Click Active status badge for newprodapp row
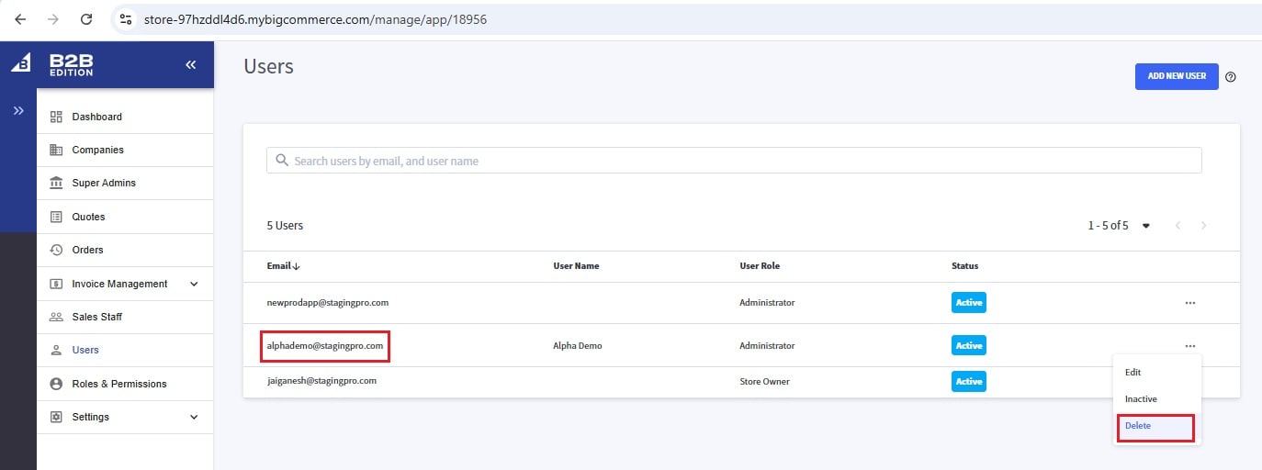The height and width of the screenshot is (470, 1262). point(968,302)
